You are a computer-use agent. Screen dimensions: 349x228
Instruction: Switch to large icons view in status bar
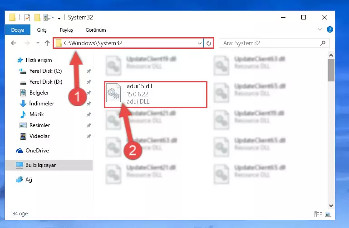328,214
